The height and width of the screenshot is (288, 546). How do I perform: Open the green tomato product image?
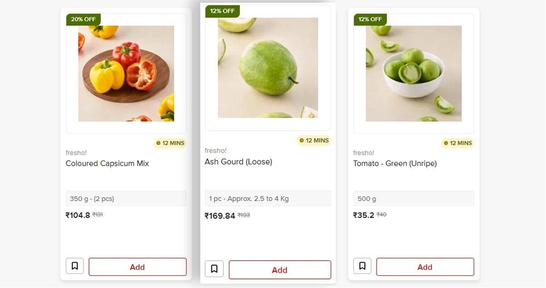tap(413, 74)
